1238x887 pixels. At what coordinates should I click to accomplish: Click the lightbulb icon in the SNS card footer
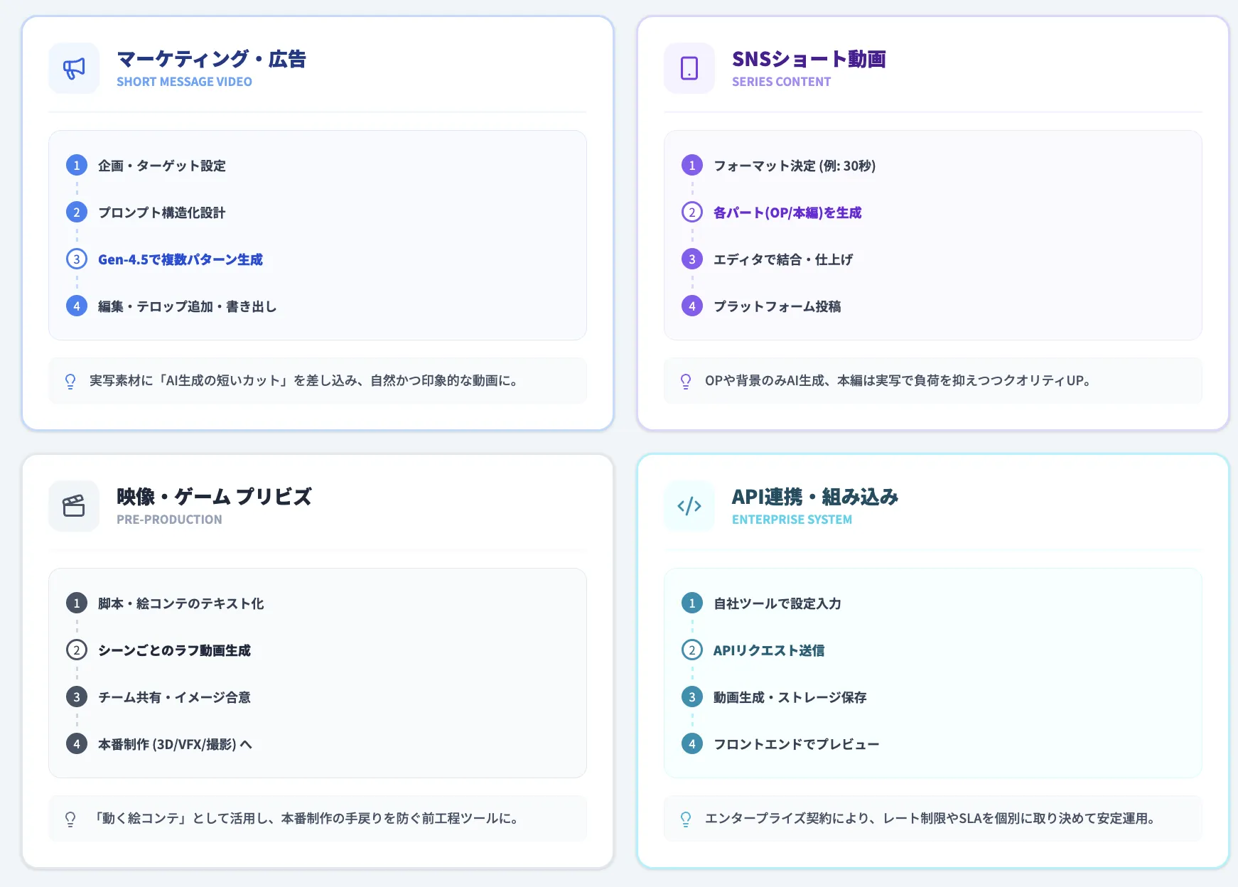click(684, 381)
